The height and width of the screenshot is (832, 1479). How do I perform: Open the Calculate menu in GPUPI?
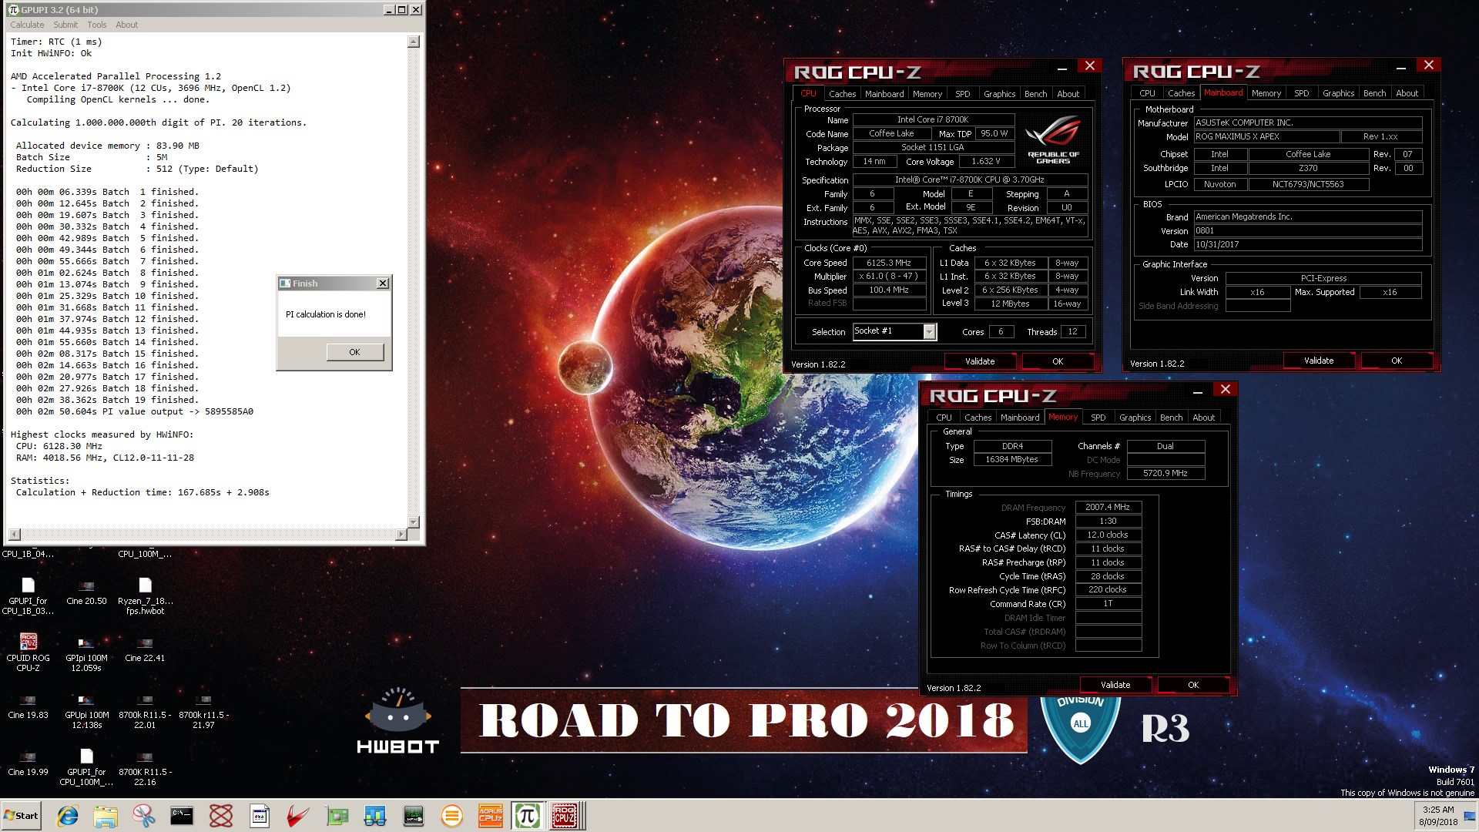pos(27,25)
